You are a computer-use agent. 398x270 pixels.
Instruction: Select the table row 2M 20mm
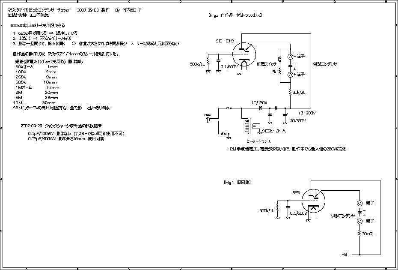(37, 93)
